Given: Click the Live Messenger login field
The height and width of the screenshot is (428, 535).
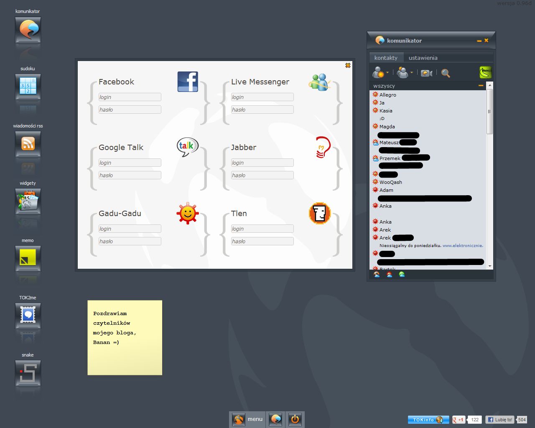Looking at the screenshot, I should (x=262, y=97).
